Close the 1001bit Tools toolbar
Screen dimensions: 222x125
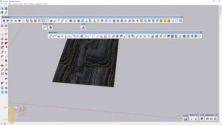click(200, 32)
